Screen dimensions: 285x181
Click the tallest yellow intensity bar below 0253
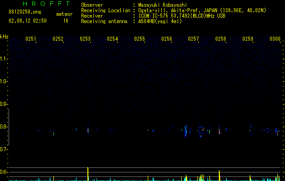[88, 174]
